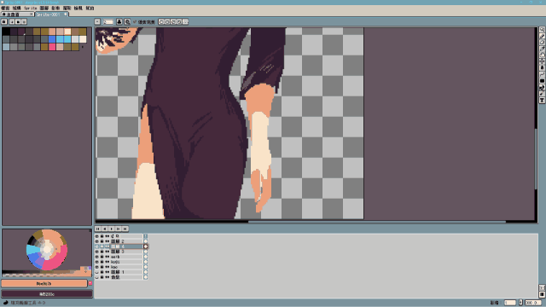Open the palette options menu button
Viewport: 546px width, 307px height.
24,21
